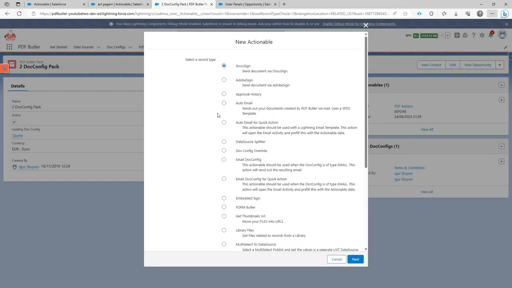Open the browser Downloads icon

click(456, 14)
